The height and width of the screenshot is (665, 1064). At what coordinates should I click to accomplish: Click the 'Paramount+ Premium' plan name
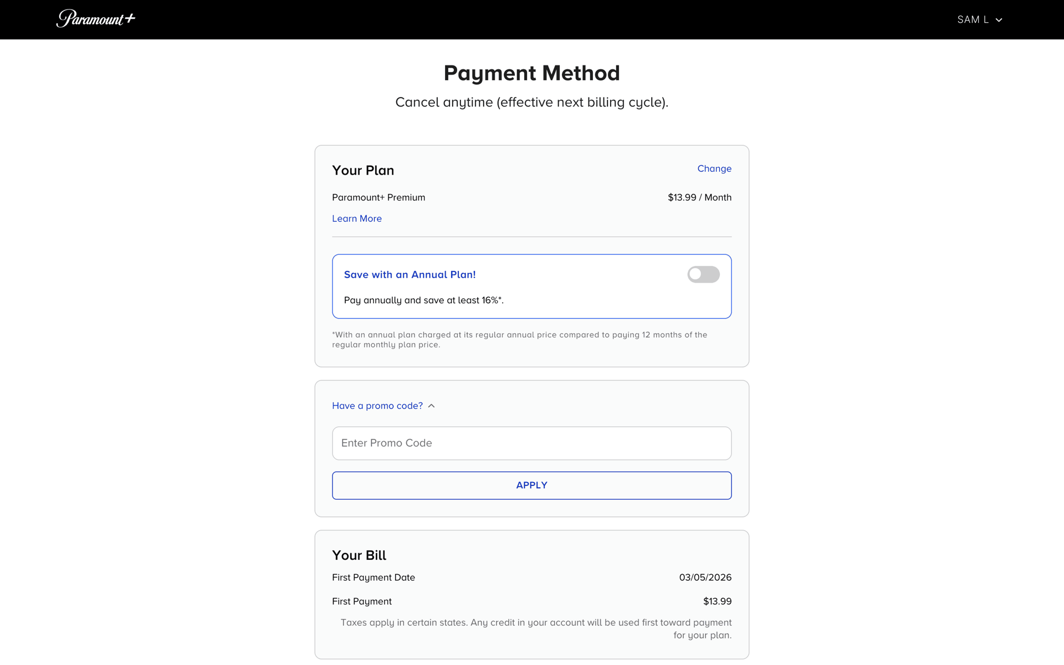tap(378, 197)
